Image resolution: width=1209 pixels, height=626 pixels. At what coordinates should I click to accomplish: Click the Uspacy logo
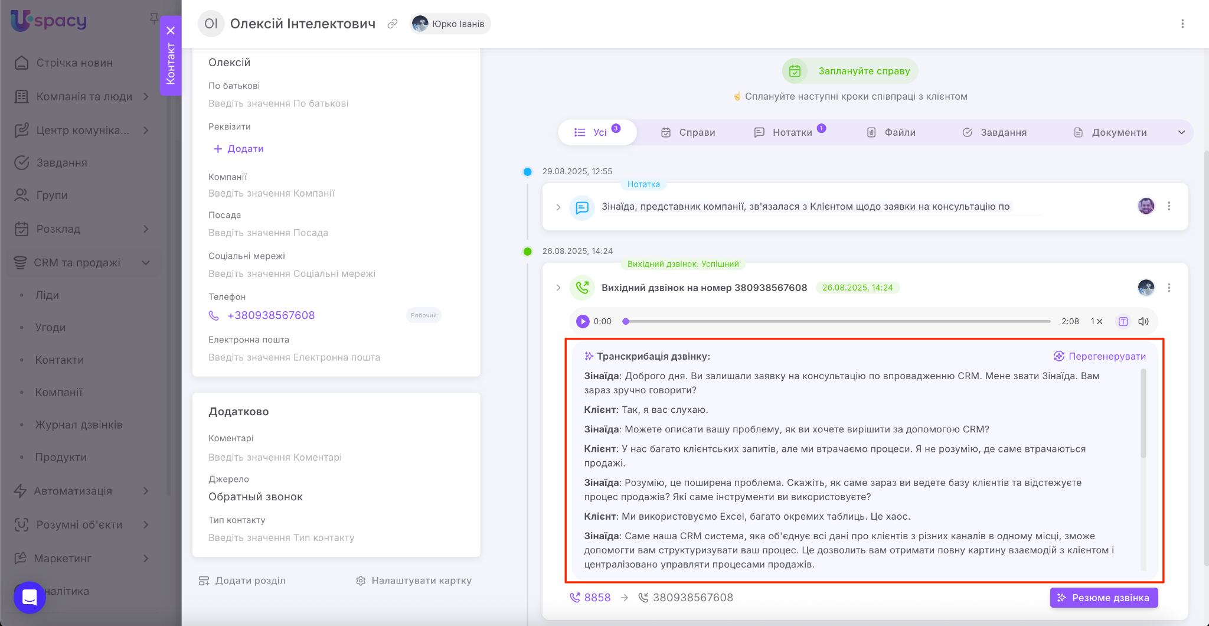(49, 21)
